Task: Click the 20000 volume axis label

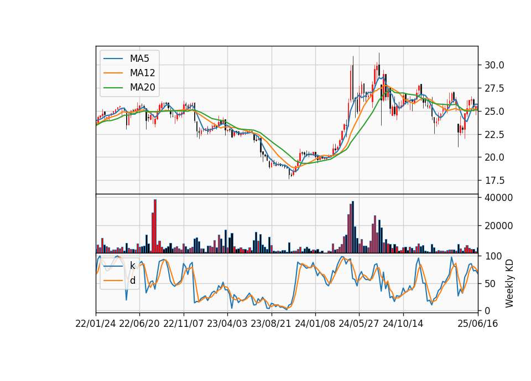Action: (x=499, y=226)
